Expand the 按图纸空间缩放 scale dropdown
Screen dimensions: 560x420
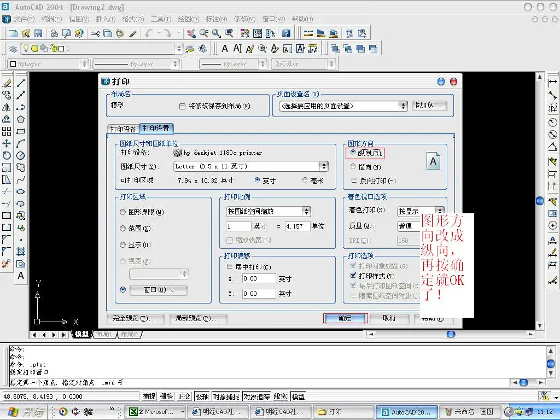point(306,212)
